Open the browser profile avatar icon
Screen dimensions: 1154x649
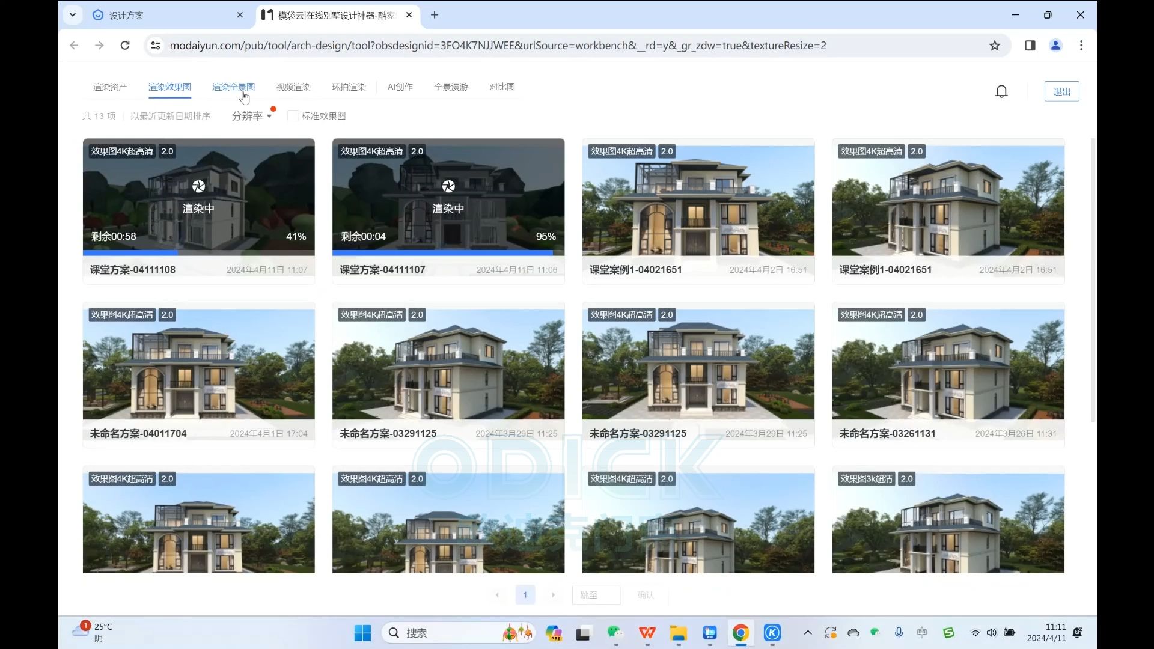(x=1055, y=46)
